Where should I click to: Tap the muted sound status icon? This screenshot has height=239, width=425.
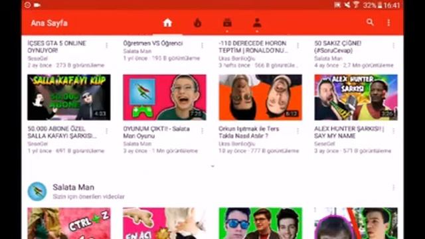click(x=347, y=5)
